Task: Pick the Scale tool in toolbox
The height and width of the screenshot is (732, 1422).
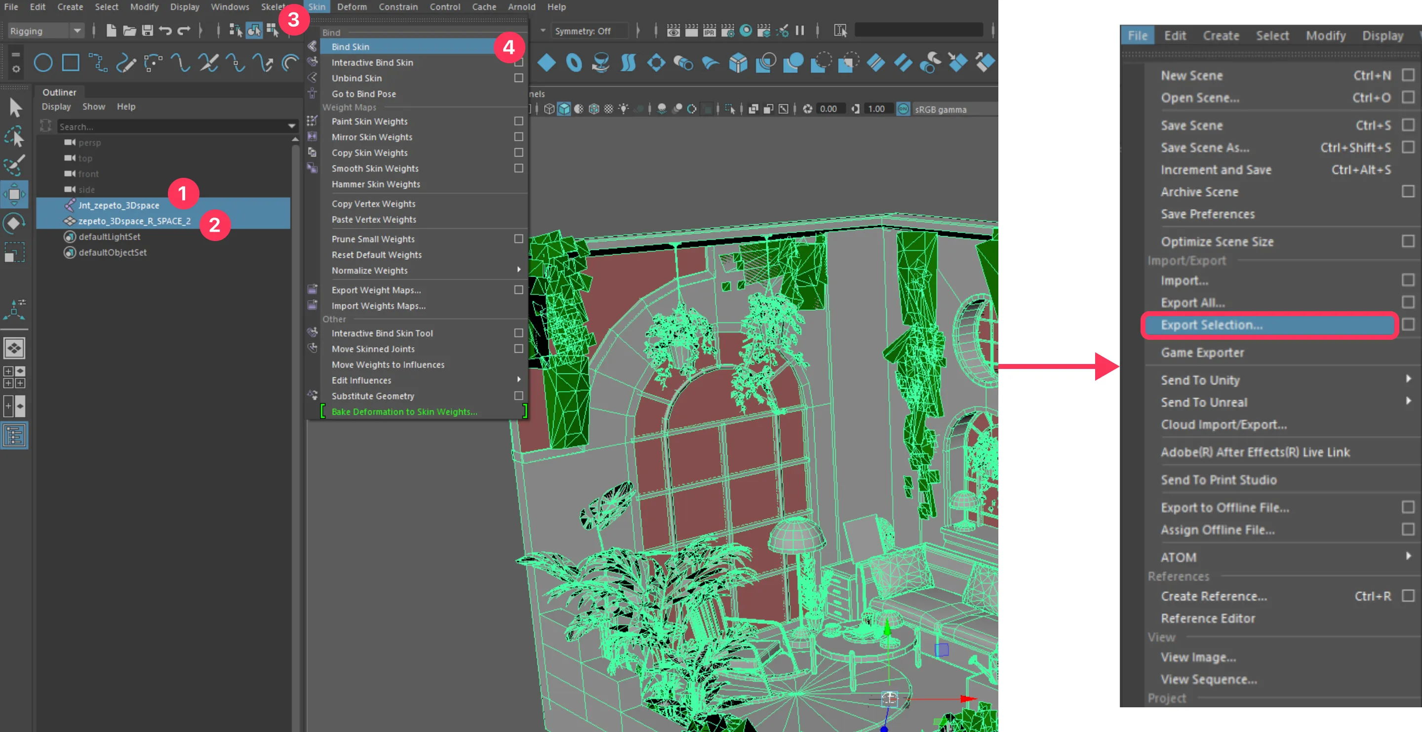Action: pyautogui.click(x=15, y=252)
